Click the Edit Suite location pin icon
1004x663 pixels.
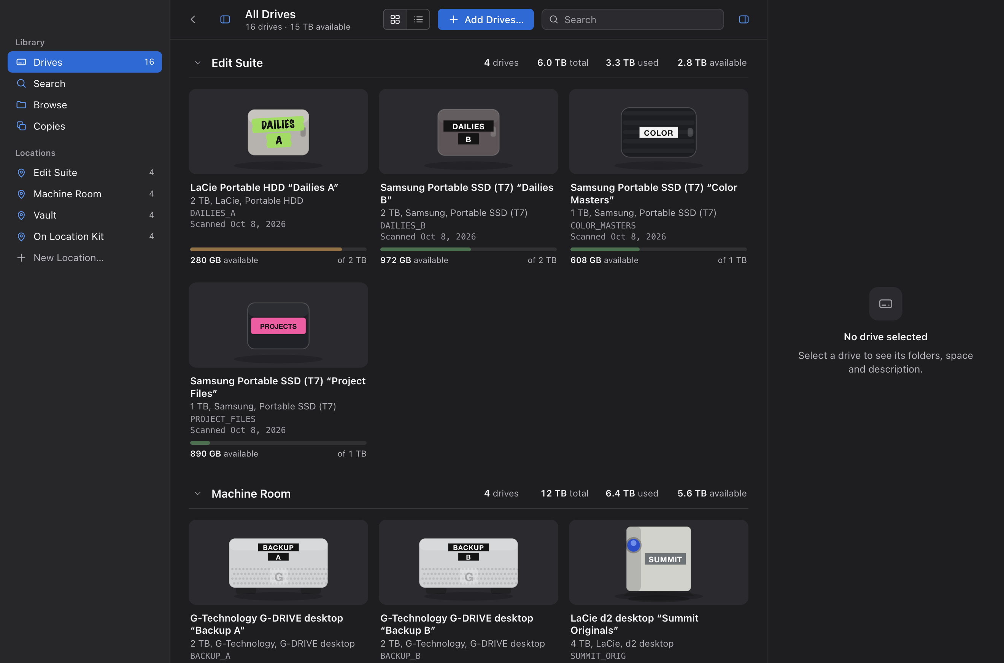click(21, 173)
